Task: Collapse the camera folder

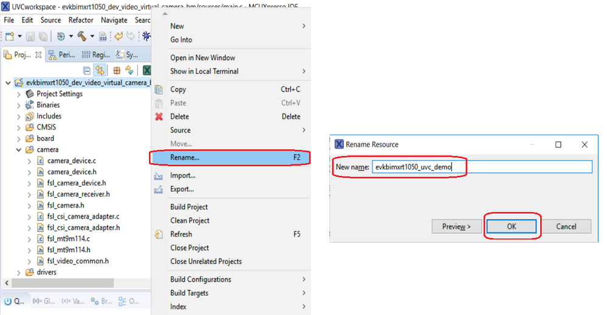Action: click(19, 150)
